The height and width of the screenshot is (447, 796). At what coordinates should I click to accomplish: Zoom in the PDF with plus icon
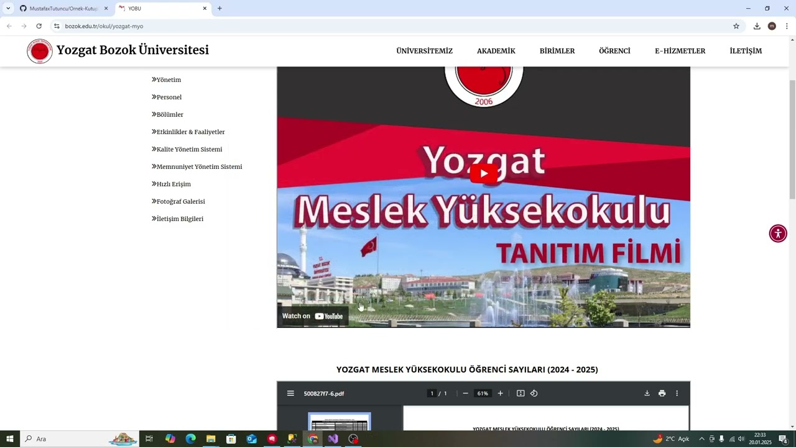(x=500, y=393)
